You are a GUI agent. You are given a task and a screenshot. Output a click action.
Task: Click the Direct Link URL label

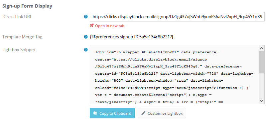point(17,17)
